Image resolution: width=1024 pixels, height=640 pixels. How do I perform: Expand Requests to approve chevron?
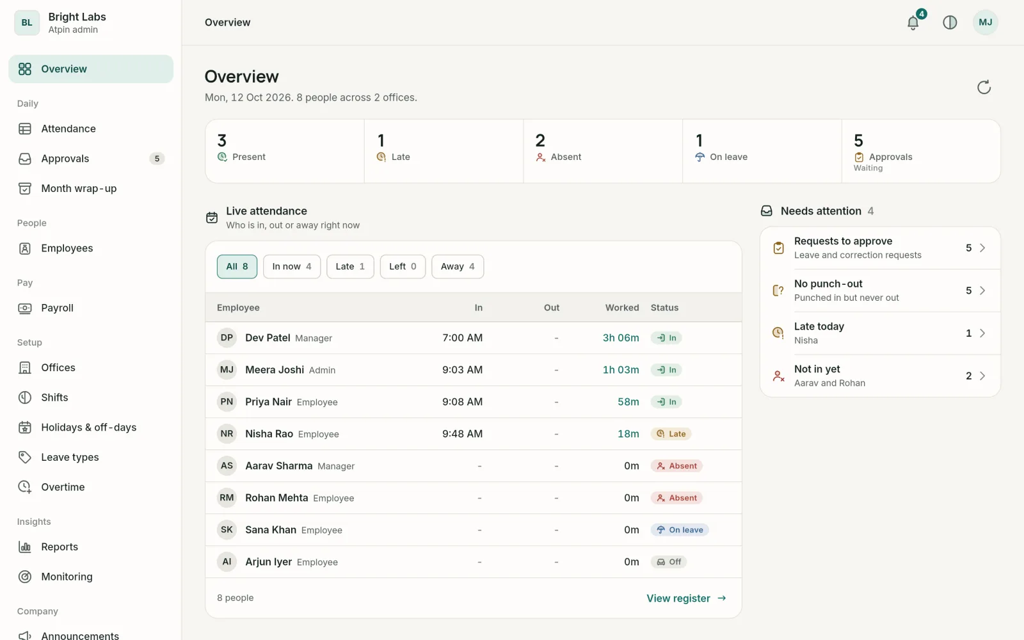point(982,248)
